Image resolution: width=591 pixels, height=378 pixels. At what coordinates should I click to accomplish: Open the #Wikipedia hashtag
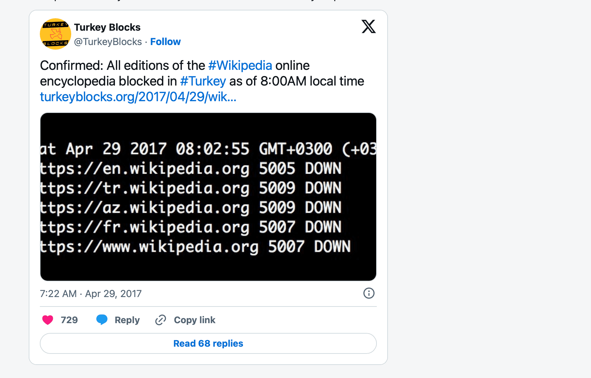pos(240,65)
